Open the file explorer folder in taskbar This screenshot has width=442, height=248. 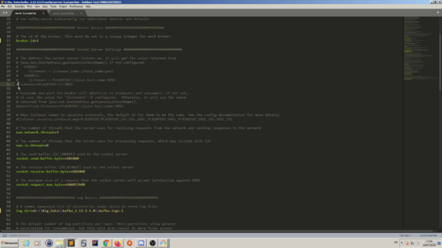60,243
